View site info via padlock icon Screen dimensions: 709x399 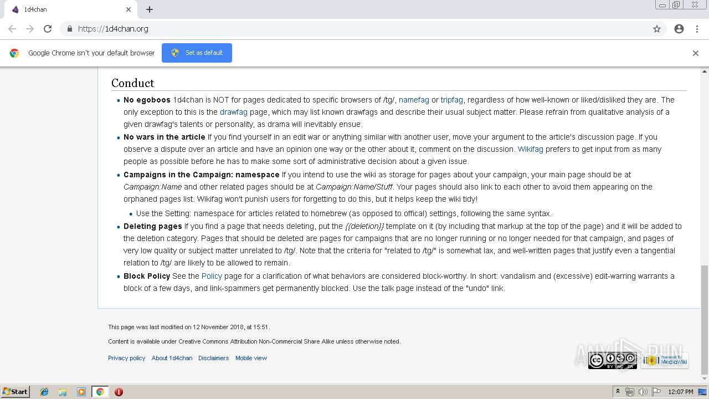click(x=69, y=29)
